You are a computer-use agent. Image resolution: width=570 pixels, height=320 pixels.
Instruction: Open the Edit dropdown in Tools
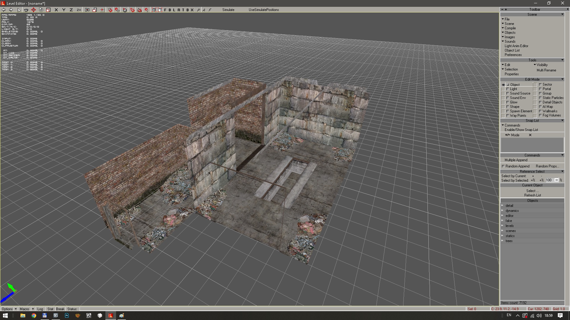(507, 65)
